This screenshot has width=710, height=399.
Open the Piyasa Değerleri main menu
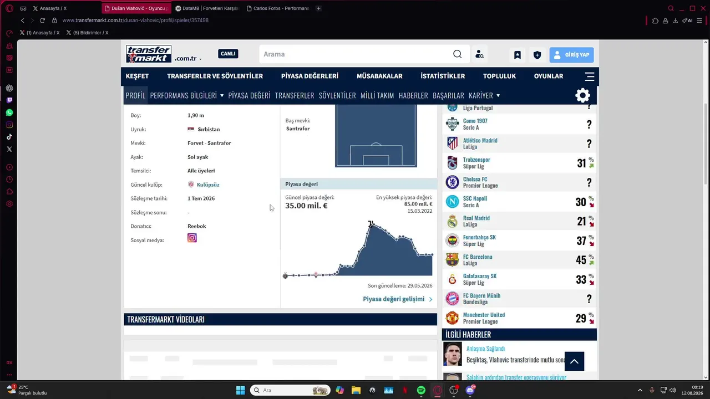click(x=310, y=76)
